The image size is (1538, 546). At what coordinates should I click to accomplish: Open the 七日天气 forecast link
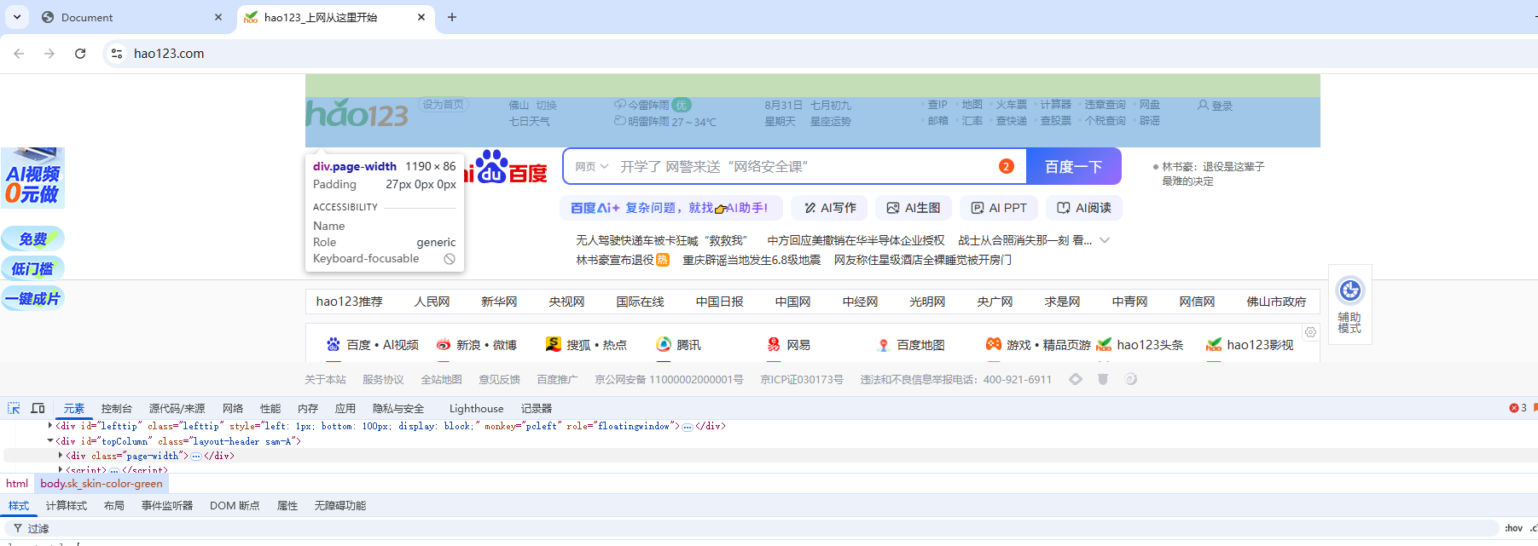(529, 122)
